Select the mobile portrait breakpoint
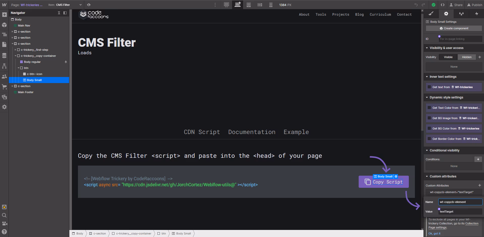Image resolution: width=484 pixels, height=237 pixels. click(271, 5)
